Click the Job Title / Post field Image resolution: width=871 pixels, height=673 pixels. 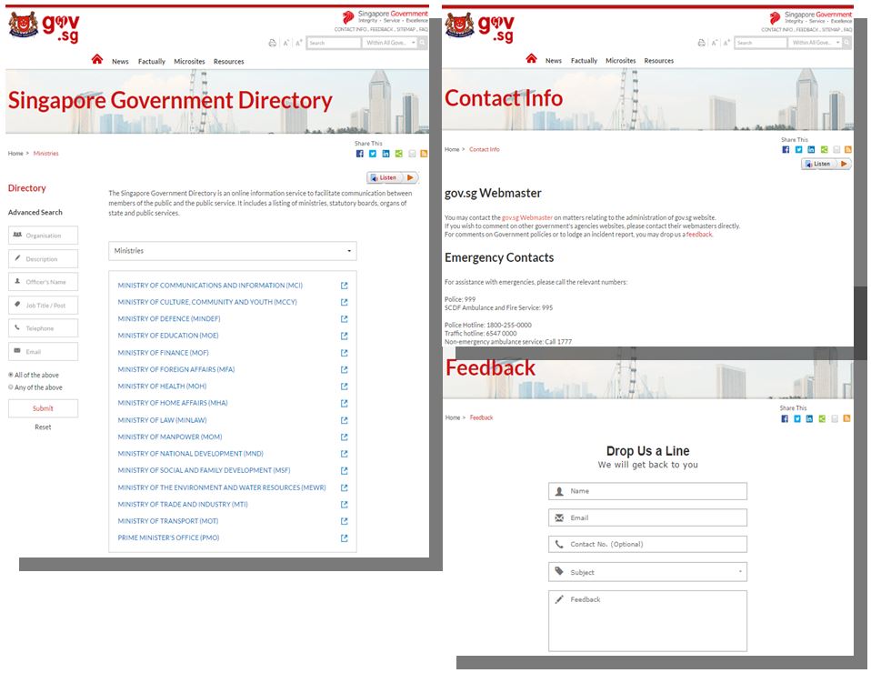click(43, 305)
